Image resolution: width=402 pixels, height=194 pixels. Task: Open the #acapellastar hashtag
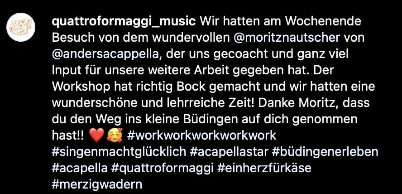coord(229,152)
